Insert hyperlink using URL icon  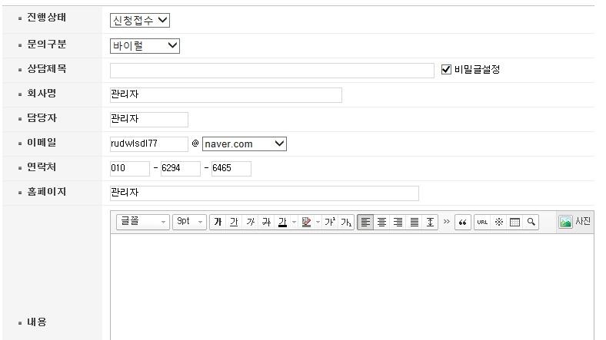click(483, 222)
